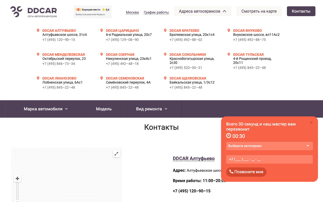This screenshot has width=323, height=202.
Task: Click the Позвоните мне button
Action: pyautogui.click(x=246, y=172)
